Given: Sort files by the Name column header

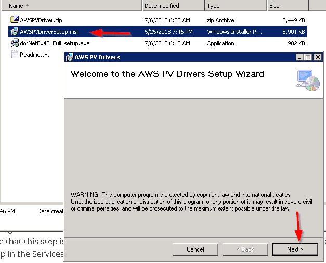Looking at the screenshot, I should [x=72, y=6].
